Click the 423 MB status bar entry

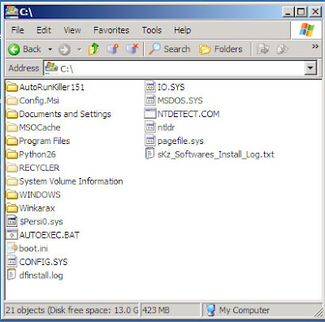click(x=156, y=310)
